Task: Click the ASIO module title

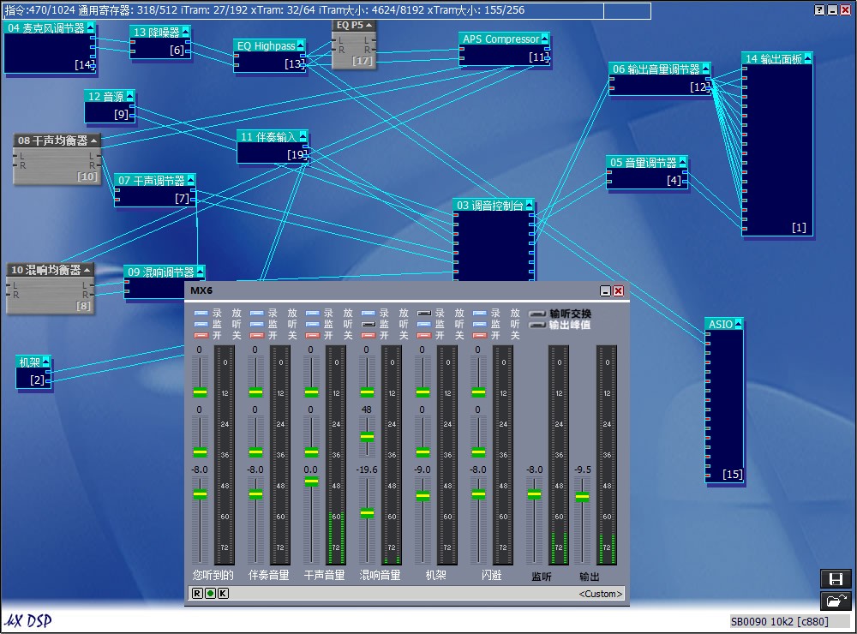Action: coord(720,325)
